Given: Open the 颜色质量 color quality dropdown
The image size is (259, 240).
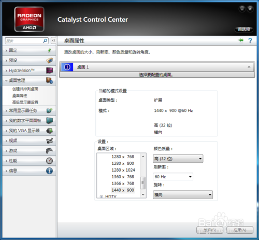Looking at the screenshot, I should pyautogui.click(x=178, y=159).
